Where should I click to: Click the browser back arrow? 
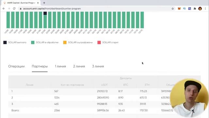[4, 9]
